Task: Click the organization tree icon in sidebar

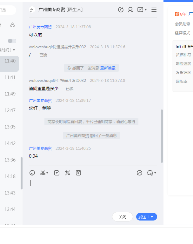Action: pyautogui.click(x=12, y=25)
